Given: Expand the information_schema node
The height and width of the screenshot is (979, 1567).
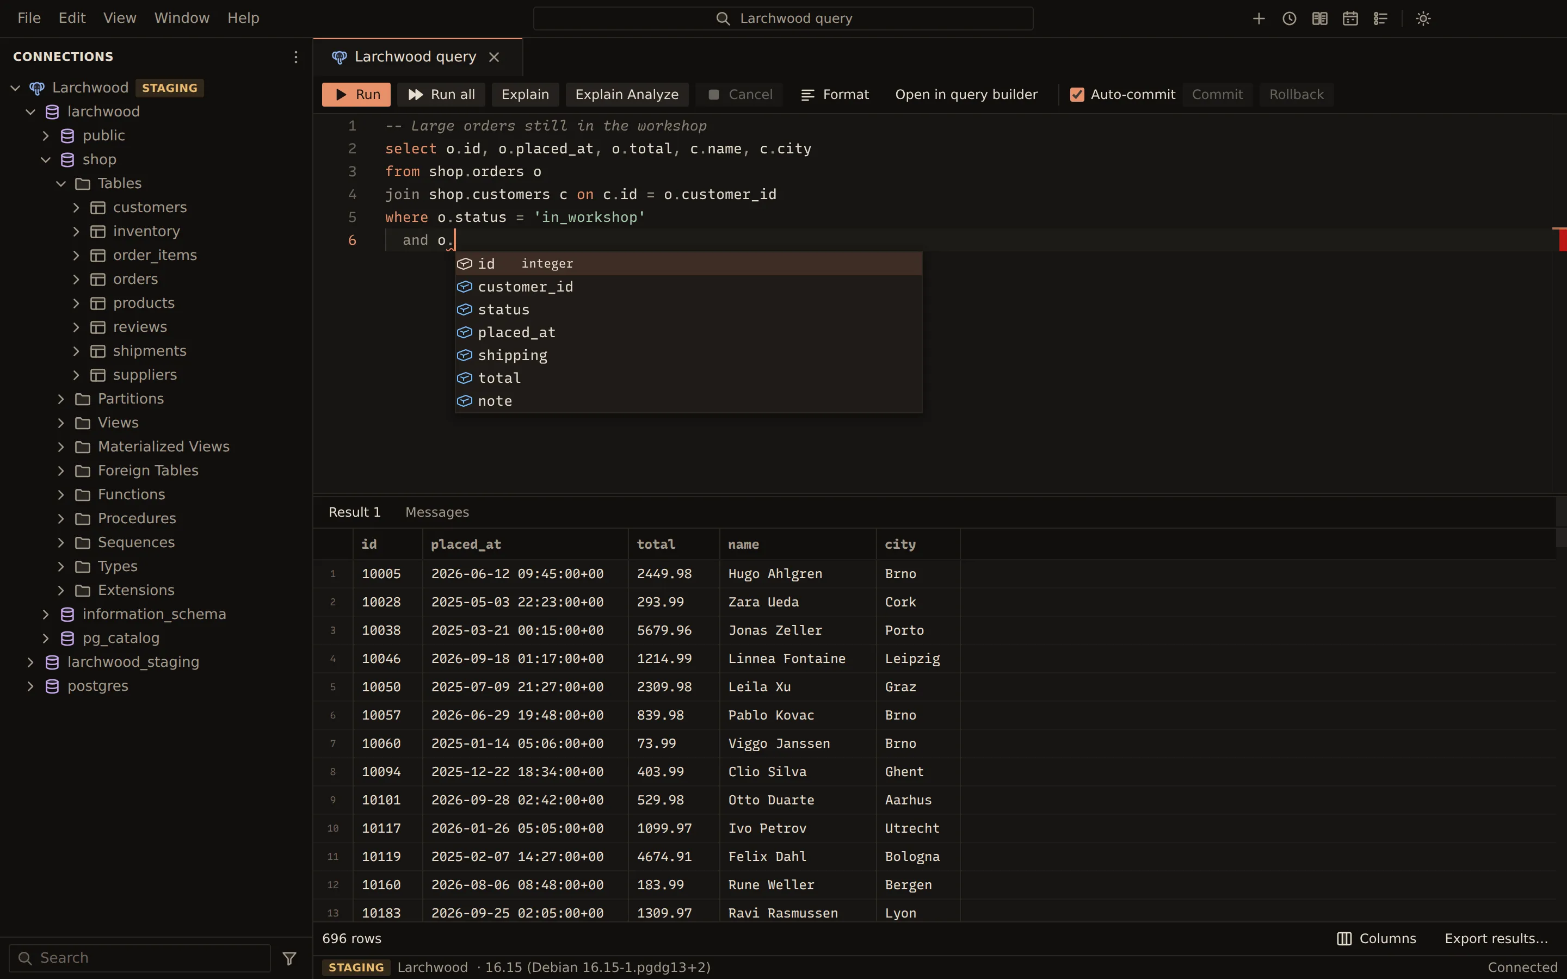Looking at the screenshot, I should click(x=46, y=614).
